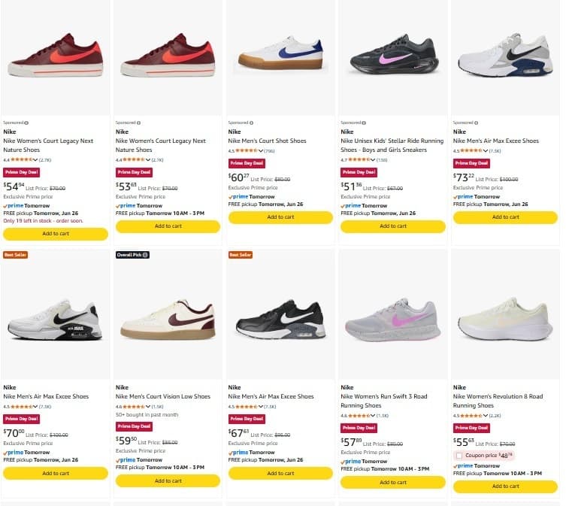The width and height of the screenshot is (566, 506).
Task: Click Sponsored info icon on sponsored Air Max Excee
Action: point(476,123)
